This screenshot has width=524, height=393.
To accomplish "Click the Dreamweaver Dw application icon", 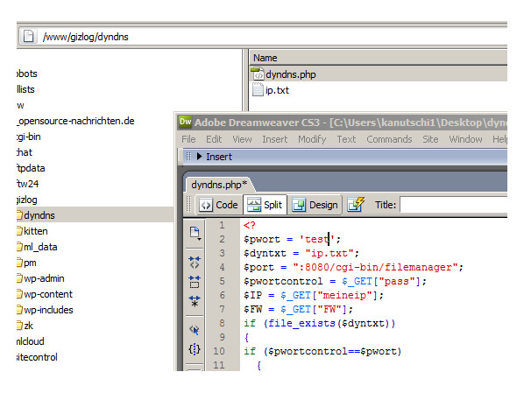I will tap(186, 122).
